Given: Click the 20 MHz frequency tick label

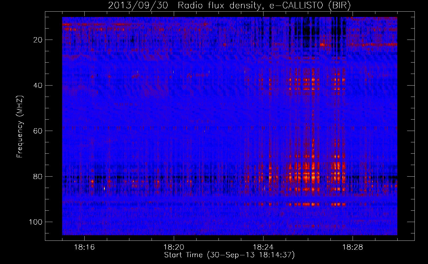Looking at the screenshot, I should point(38,40).
